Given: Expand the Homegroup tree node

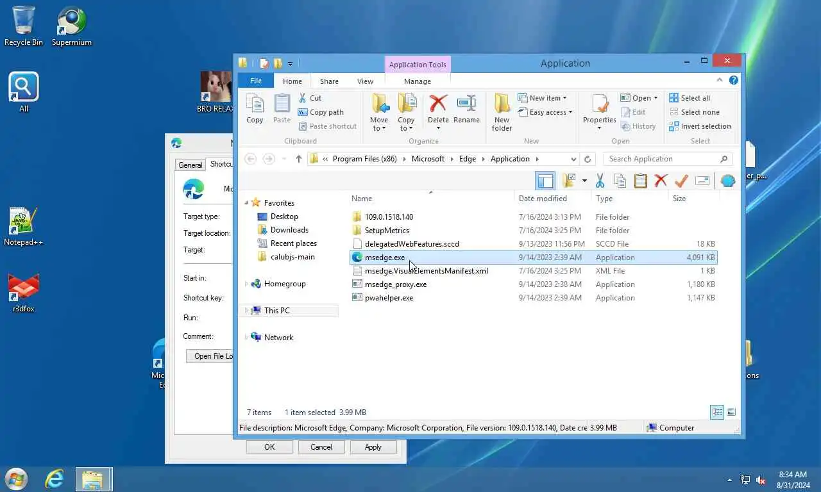Looking at the screenshot, I should [246, 284].
